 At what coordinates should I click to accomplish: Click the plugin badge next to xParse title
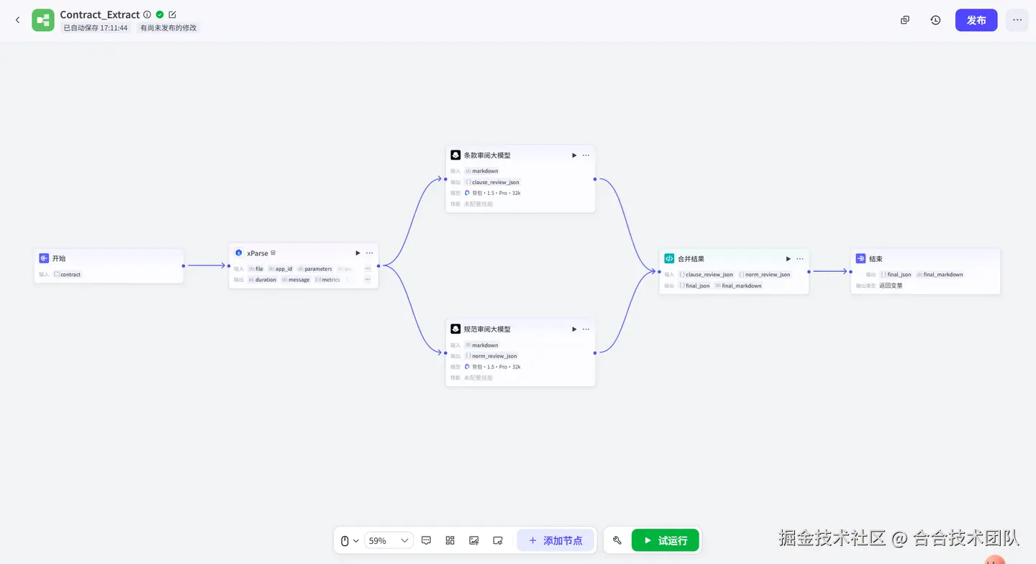[273, 253]
